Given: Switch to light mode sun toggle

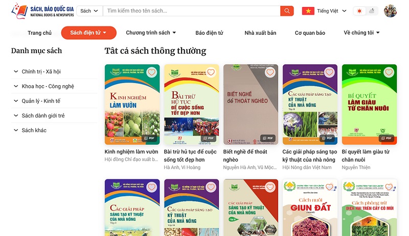Looking at the screenshot, I should 359,11.
